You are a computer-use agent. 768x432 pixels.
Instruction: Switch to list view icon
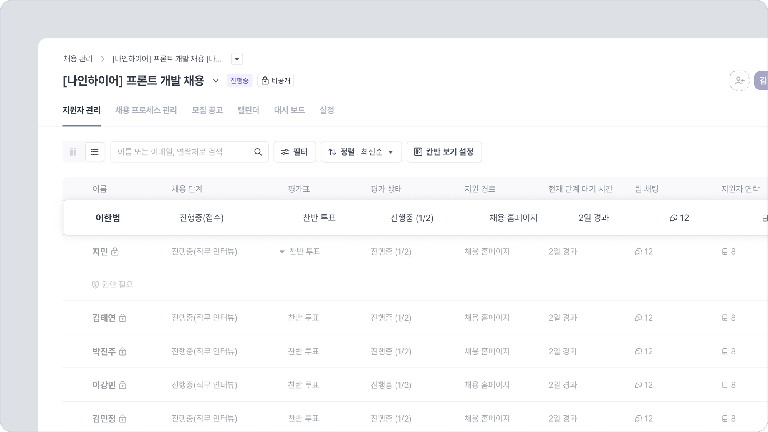(94, 152)
